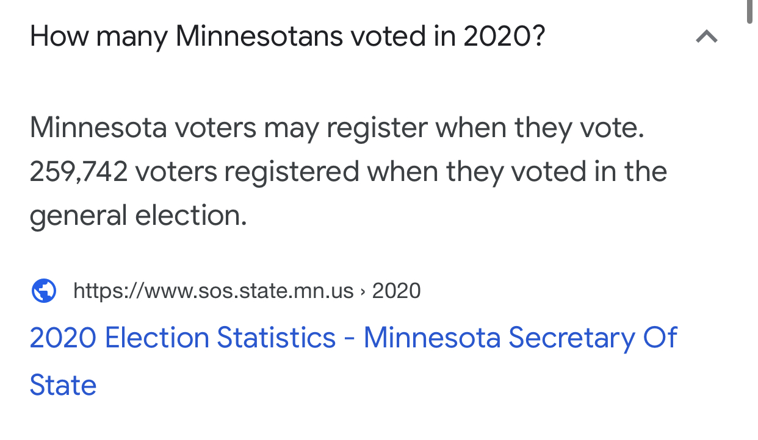Open the link's wrapped word "State"
The image size is (758, 440).
tap(63, 386)
